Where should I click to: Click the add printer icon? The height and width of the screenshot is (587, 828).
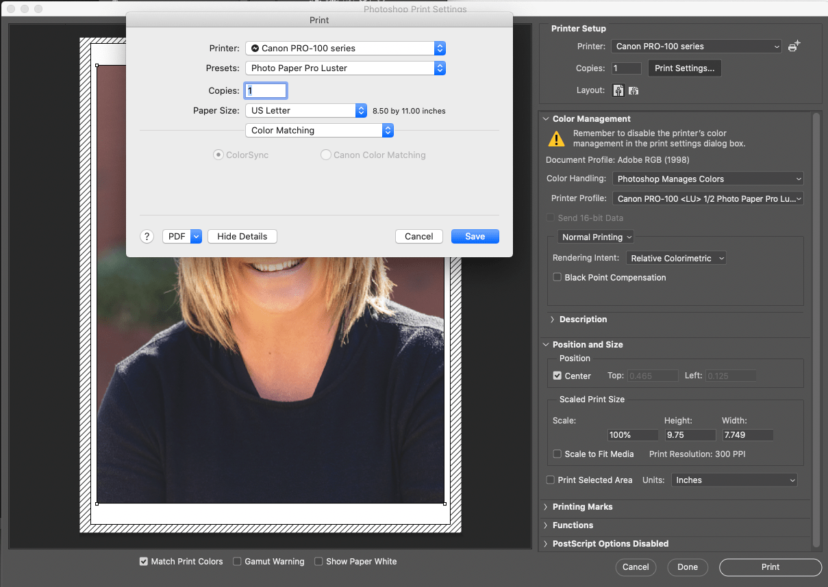point(794,47)
